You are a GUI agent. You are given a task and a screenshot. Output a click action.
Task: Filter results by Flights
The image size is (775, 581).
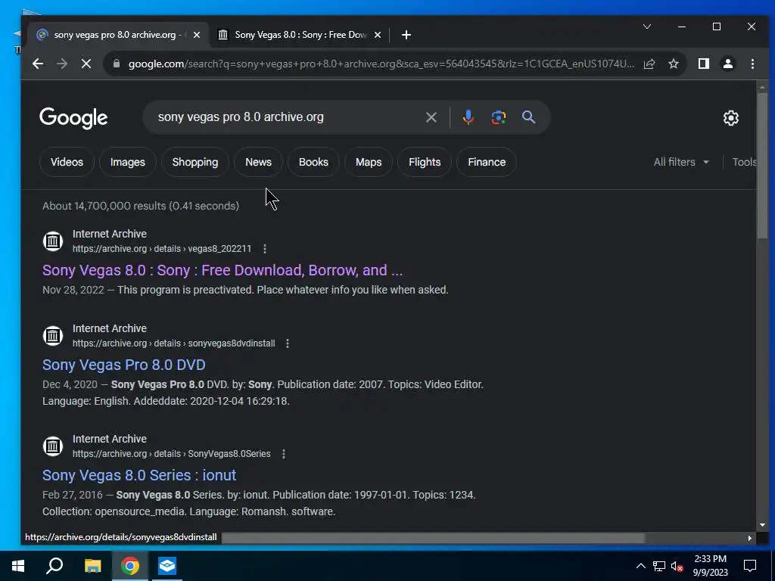coord(425,162)
